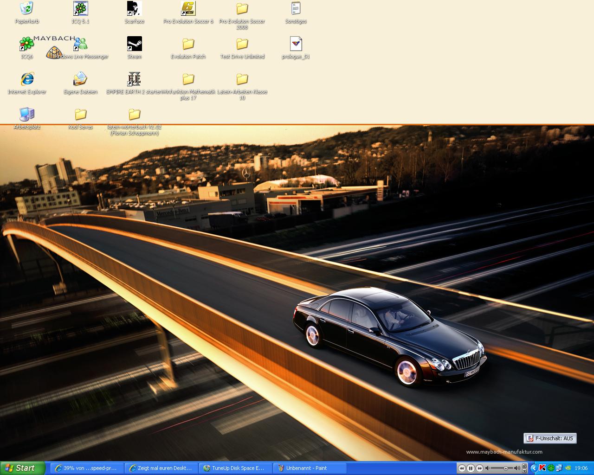Open Winfunktion Mathematik plus 17 folder
The width and height of the screenshot is (594, 475).
pos(188,86)
